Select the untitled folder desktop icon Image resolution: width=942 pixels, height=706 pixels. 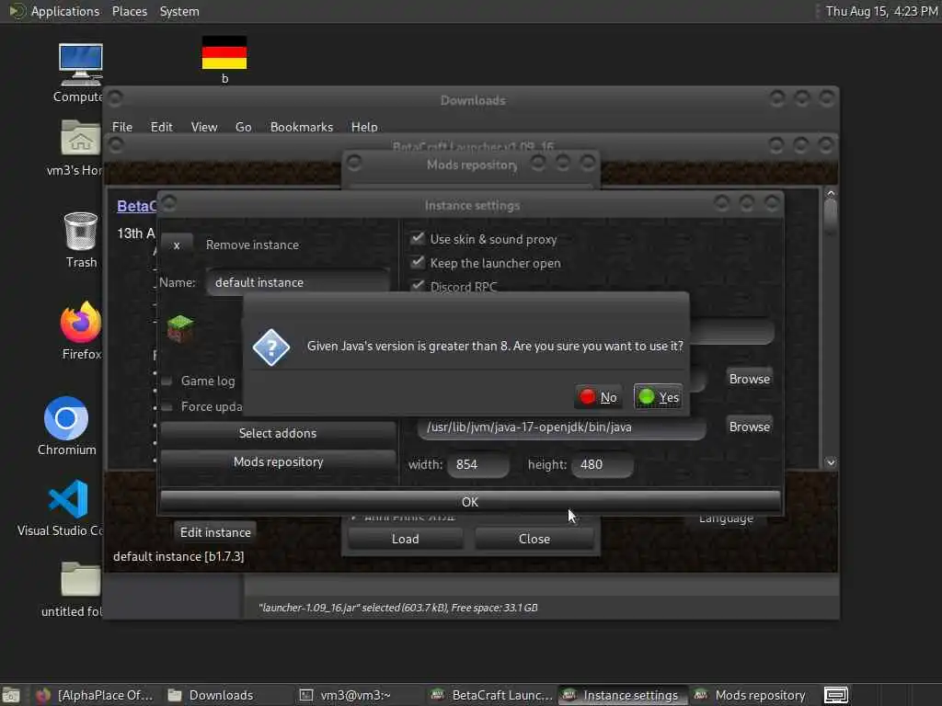coord(81,580)
